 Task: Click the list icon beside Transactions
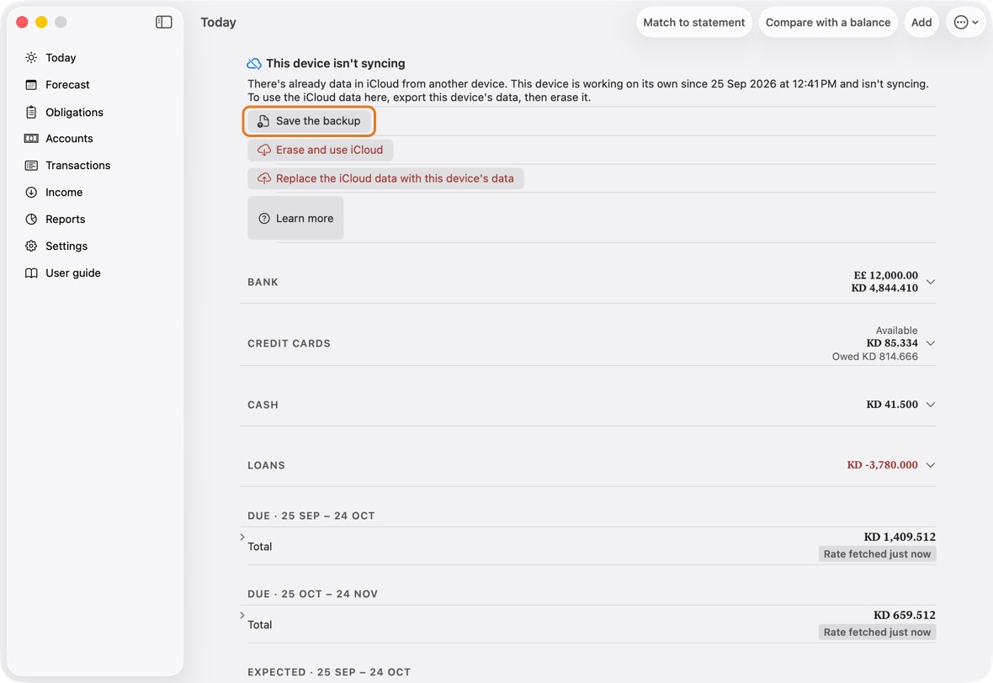[31, 165]
